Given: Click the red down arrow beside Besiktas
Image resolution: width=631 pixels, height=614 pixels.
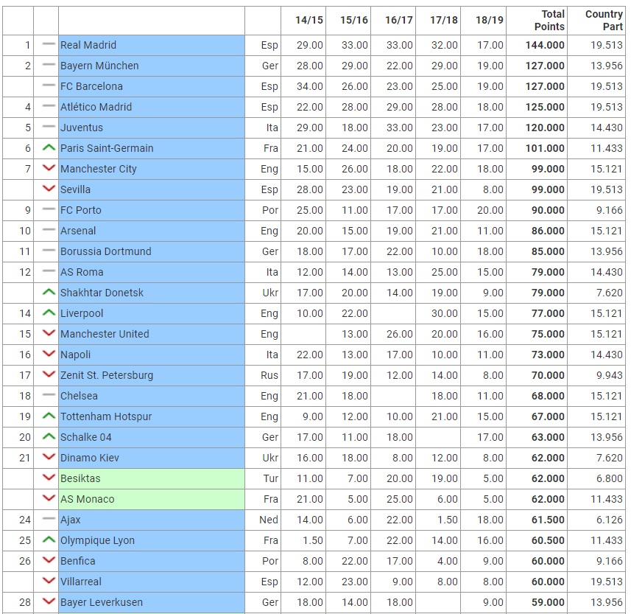Looking at the screenshot, I should 49,478.
